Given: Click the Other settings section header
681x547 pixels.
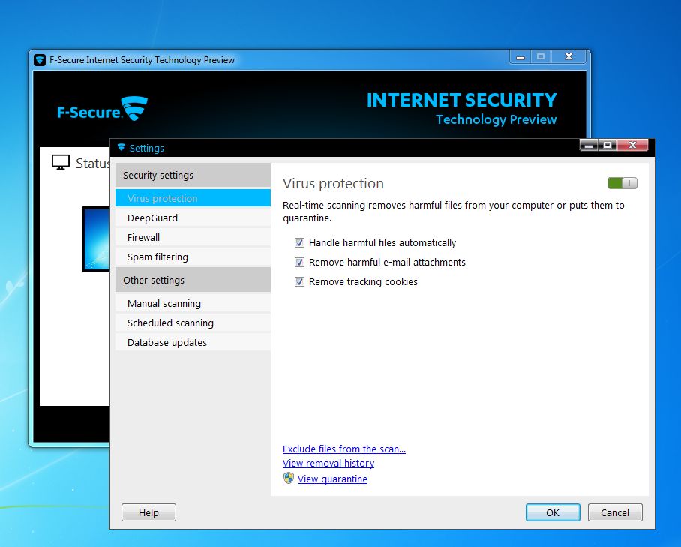Looking at the screenshot, I should (x=193, y=280).
